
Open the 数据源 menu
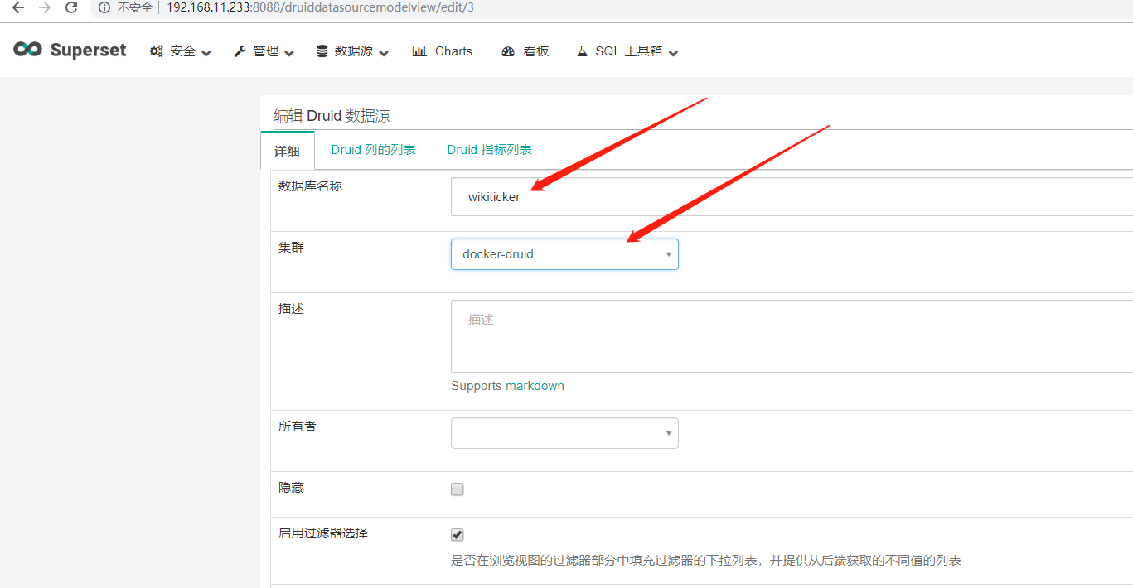352,51
